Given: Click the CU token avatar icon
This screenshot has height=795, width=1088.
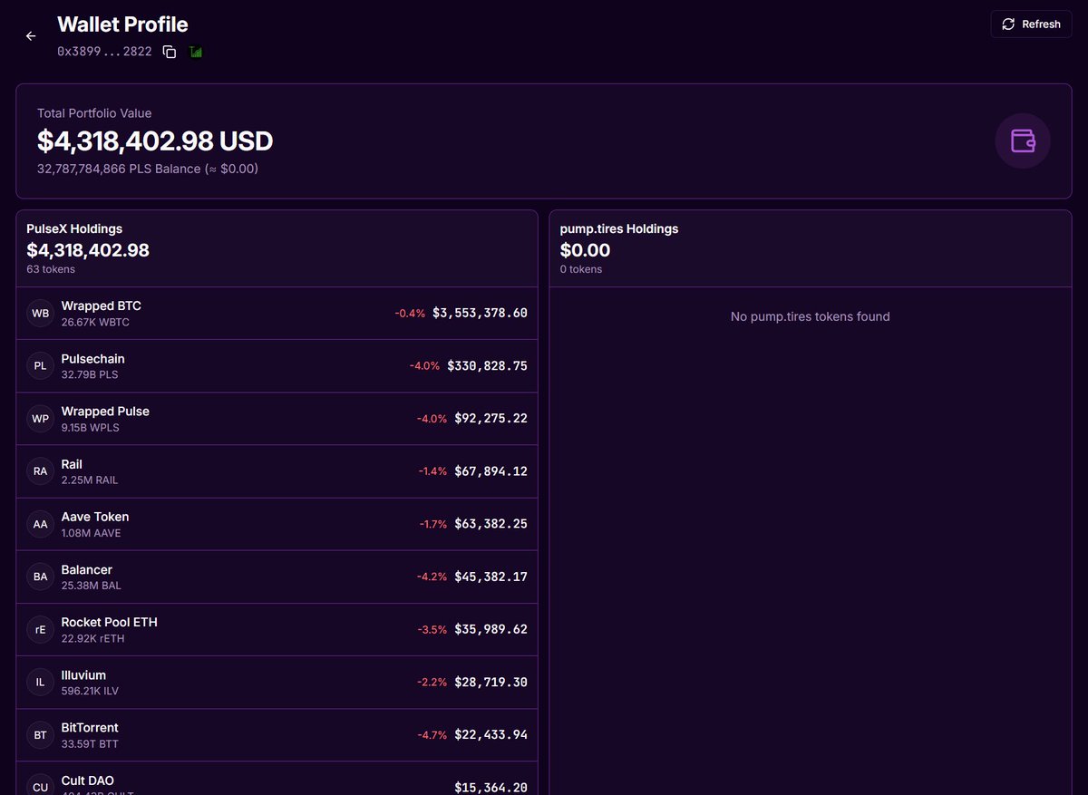Looking at the screenshot, I should point(40,786).
